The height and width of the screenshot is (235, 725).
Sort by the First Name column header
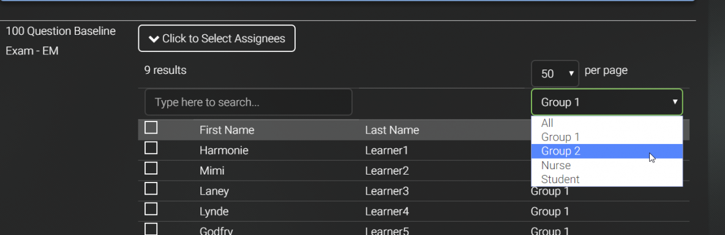227,130
